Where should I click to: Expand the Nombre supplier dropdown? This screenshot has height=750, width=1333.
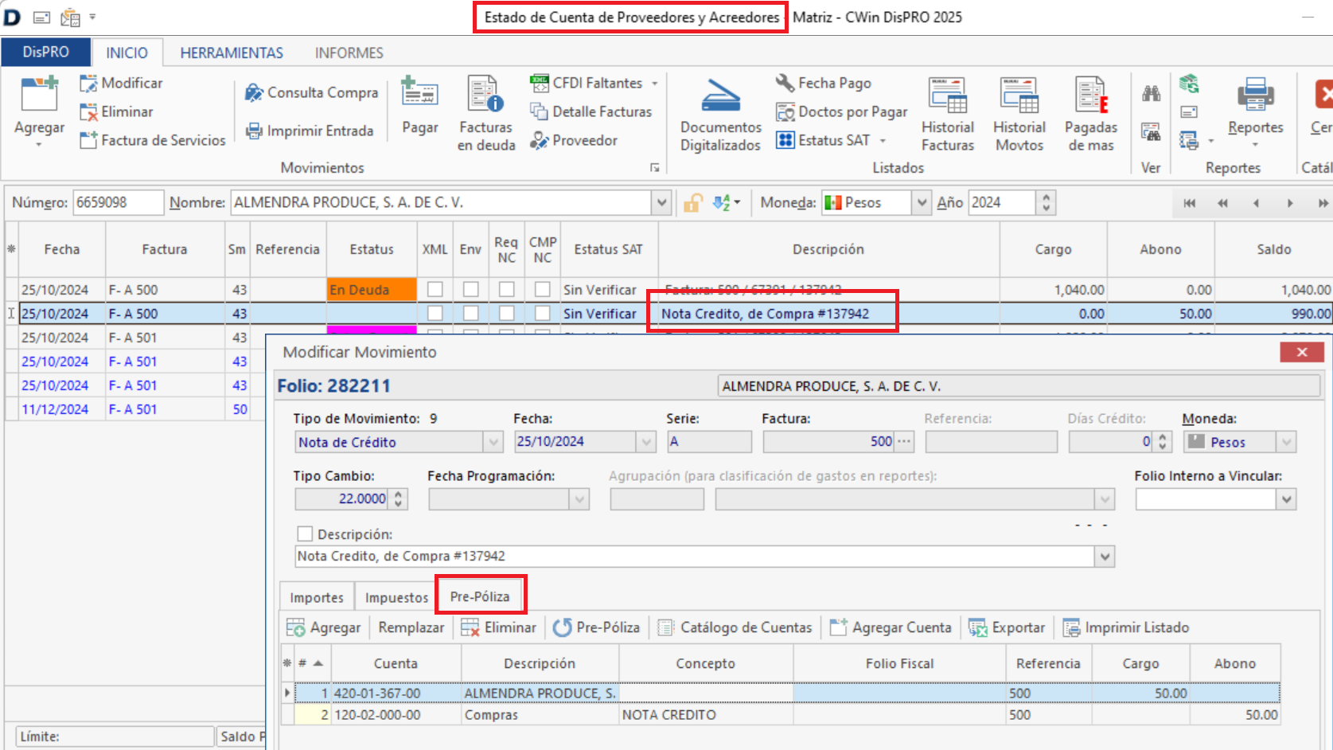click(x=661, y=203)
